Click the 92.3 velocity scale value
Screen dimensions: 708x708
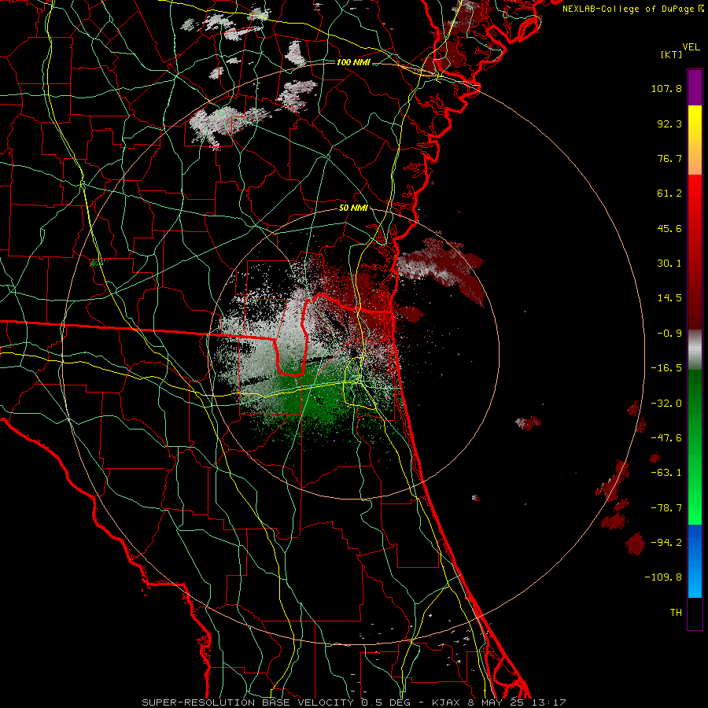(x=669, y=124)
